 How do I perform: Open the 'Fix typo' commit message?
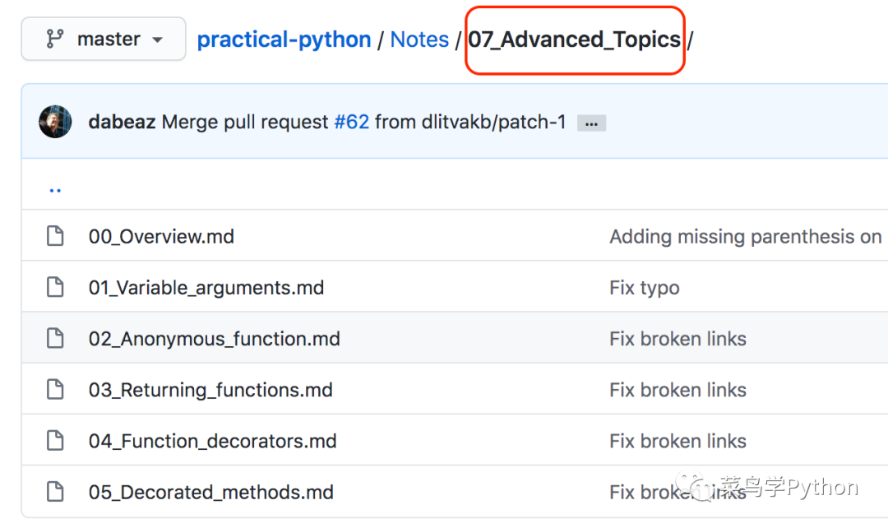tap(645, 288)
